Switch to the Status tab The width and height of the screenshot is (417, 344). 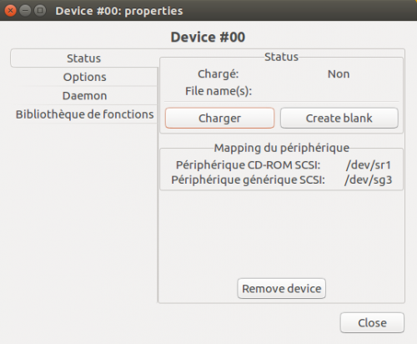(84, 58)
